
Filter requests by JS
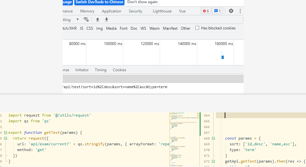[x=82, y=28]
